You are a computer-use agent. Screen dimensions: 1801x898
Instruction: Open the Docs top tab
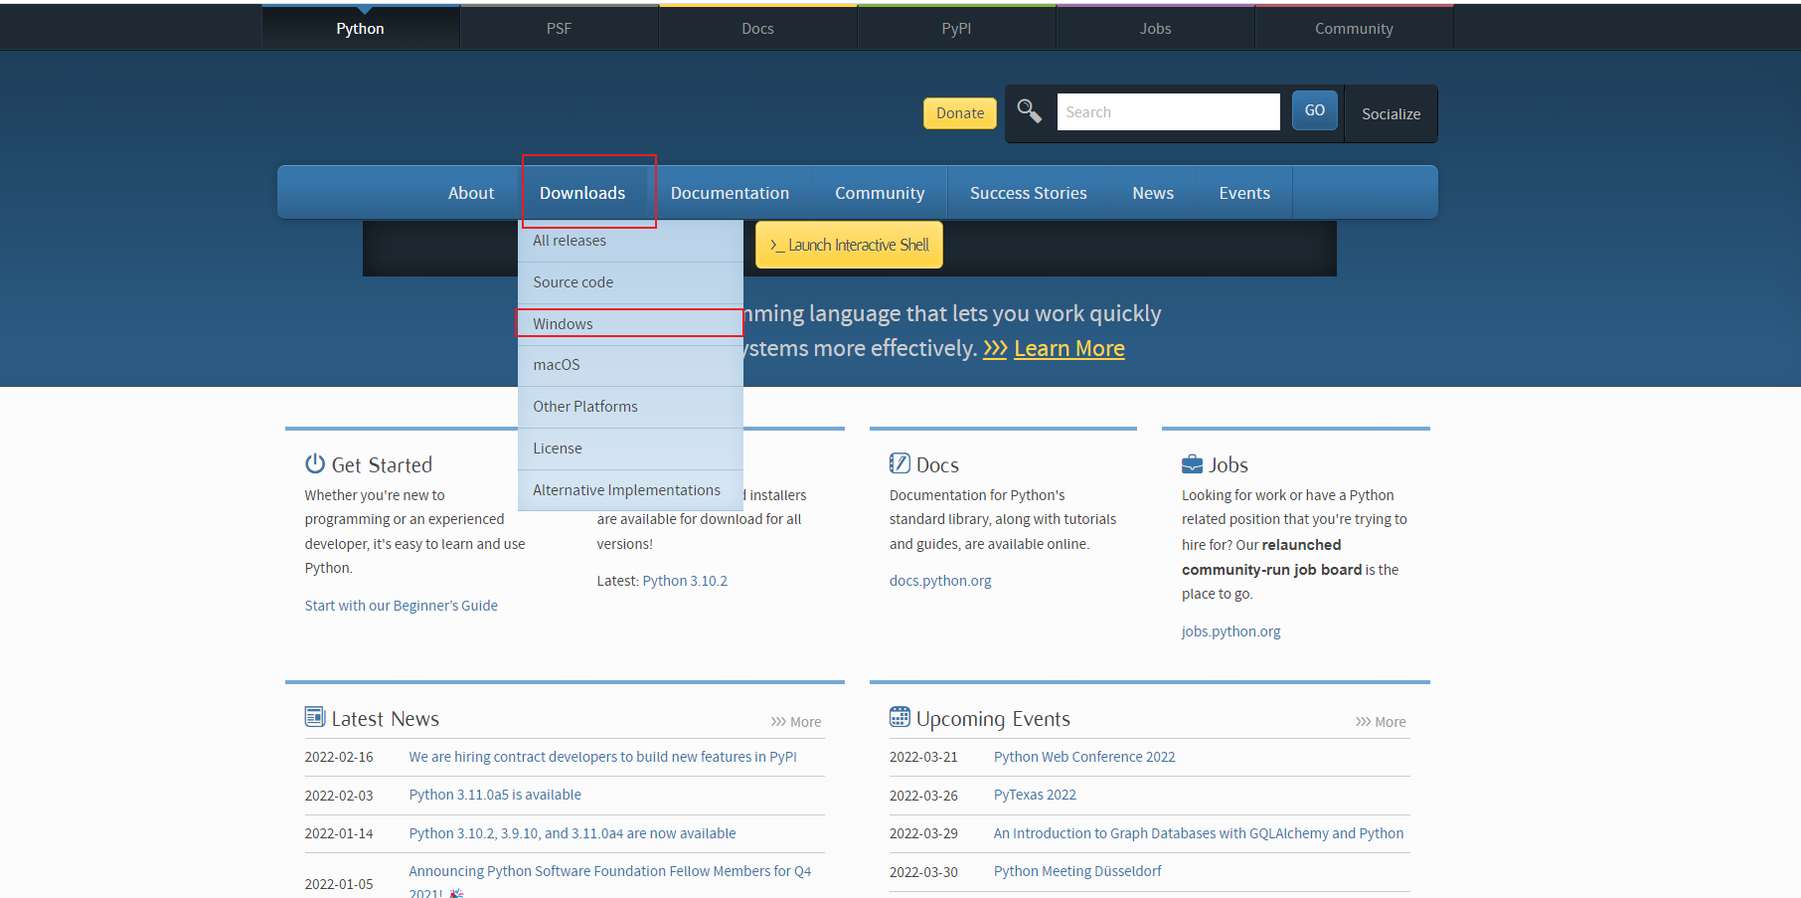(757, 28)
